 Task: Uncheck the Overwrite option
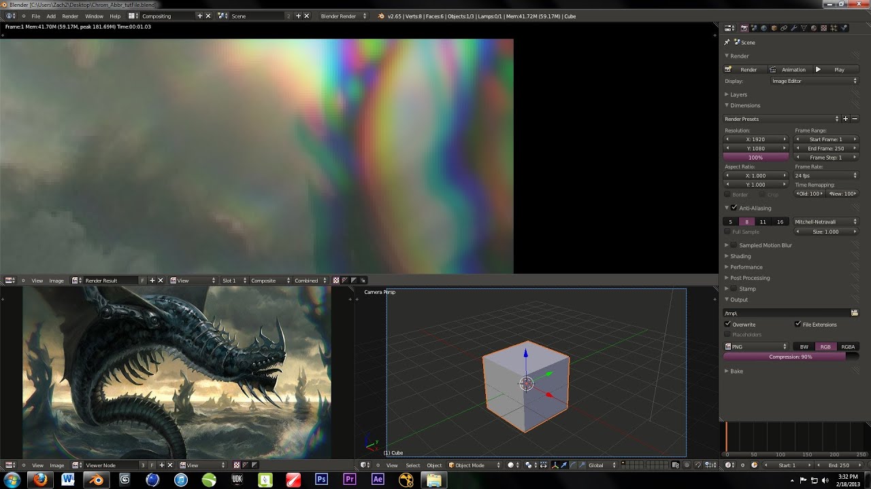click(728, 324)
